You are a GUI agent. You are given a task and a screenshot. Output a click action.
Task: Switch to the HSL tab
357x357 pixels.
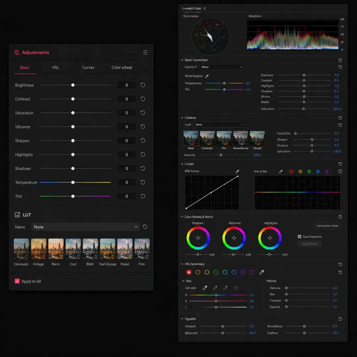[55, 67]
